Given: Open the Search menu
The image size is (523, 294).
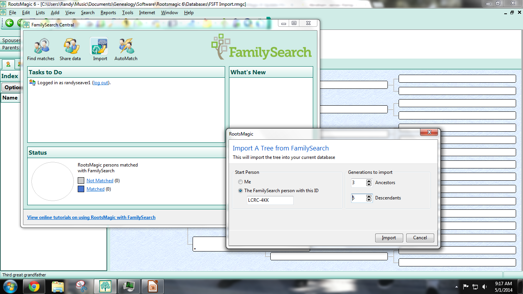Looking at the screenshot, I should [88, 13].
